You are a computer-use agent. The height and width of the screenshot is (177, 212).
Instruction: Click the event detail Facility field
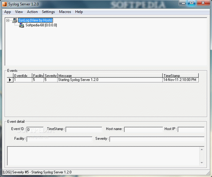(x=59, y=139)
